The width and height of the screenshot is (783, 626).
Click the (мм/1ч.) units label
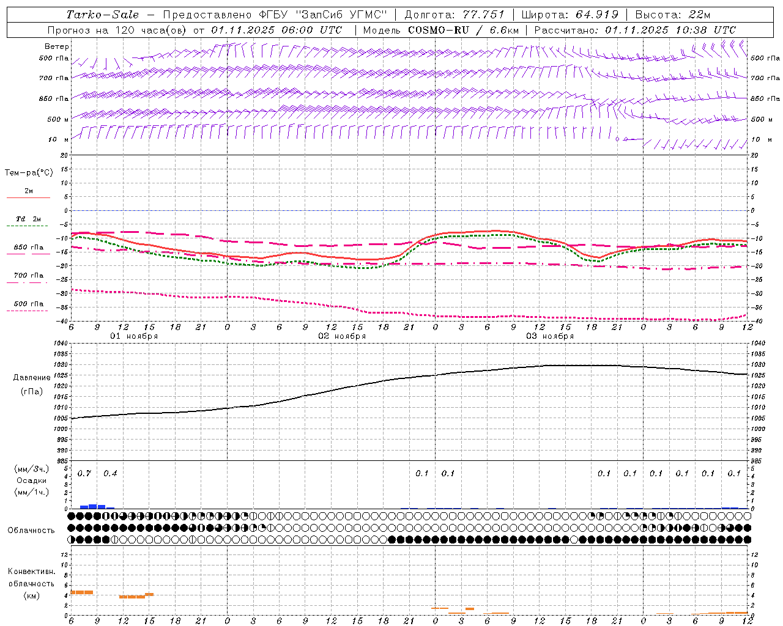(x=32, y=492)
